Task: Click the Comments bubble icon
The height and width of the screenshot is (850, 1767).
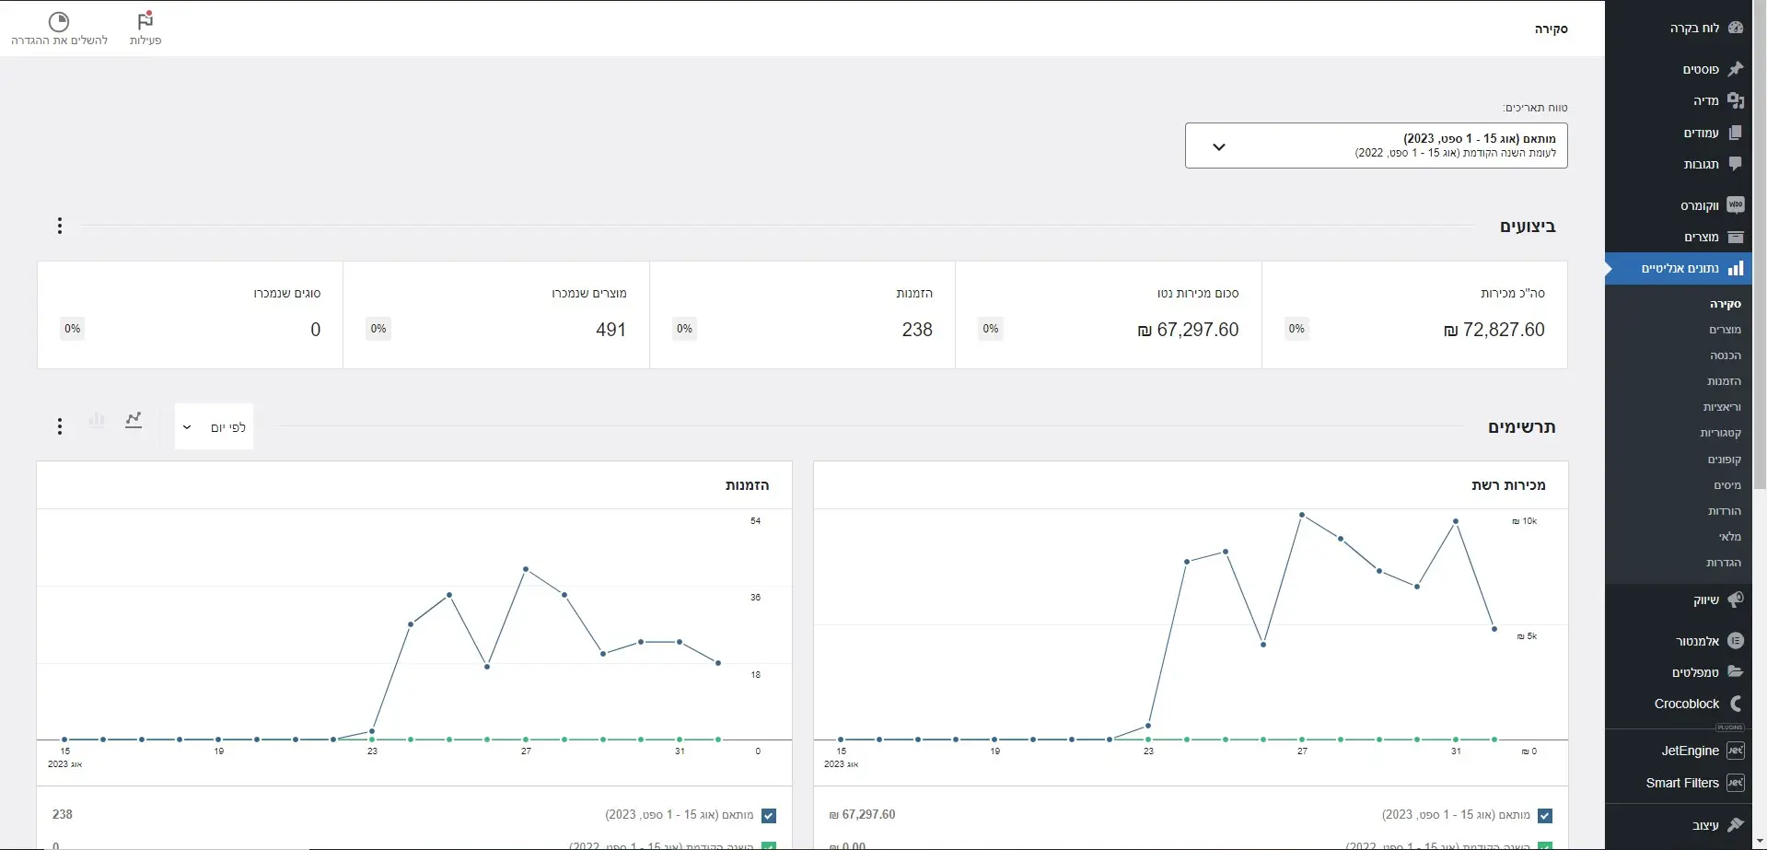Action: point(1736,164)
